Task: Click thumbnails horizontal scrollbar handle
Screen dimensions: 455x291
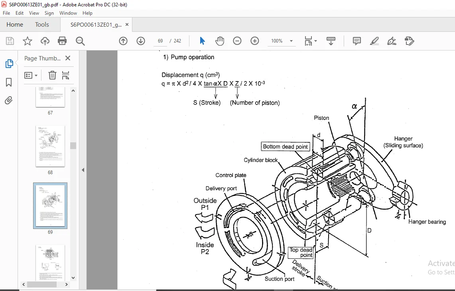Action: coord(42,284)
